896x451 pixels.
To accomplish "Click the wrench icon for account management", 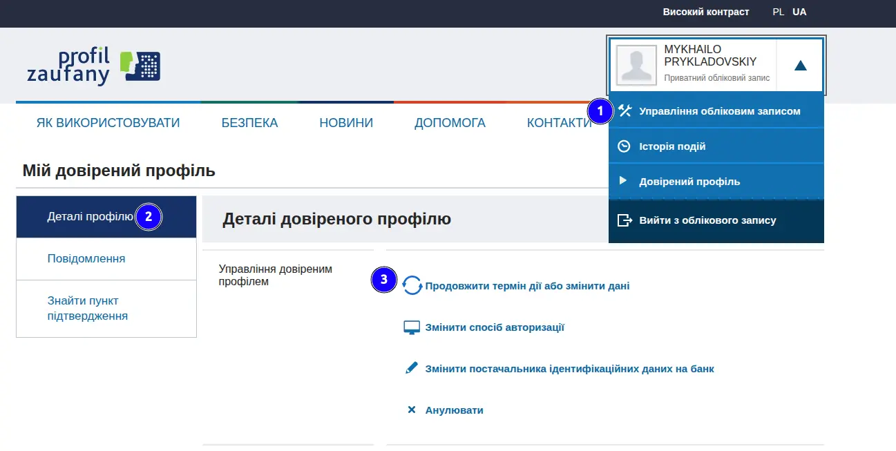I will [625, 111].
